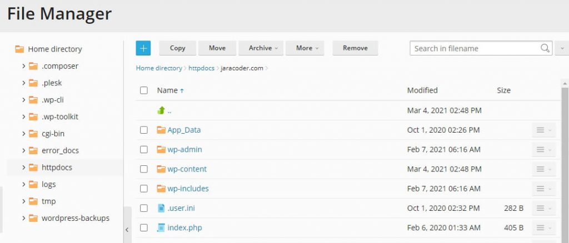The height and width of the screenshot is (243, 569).
Task: Check the index.php row checkbox
Action: click(144, 228)
